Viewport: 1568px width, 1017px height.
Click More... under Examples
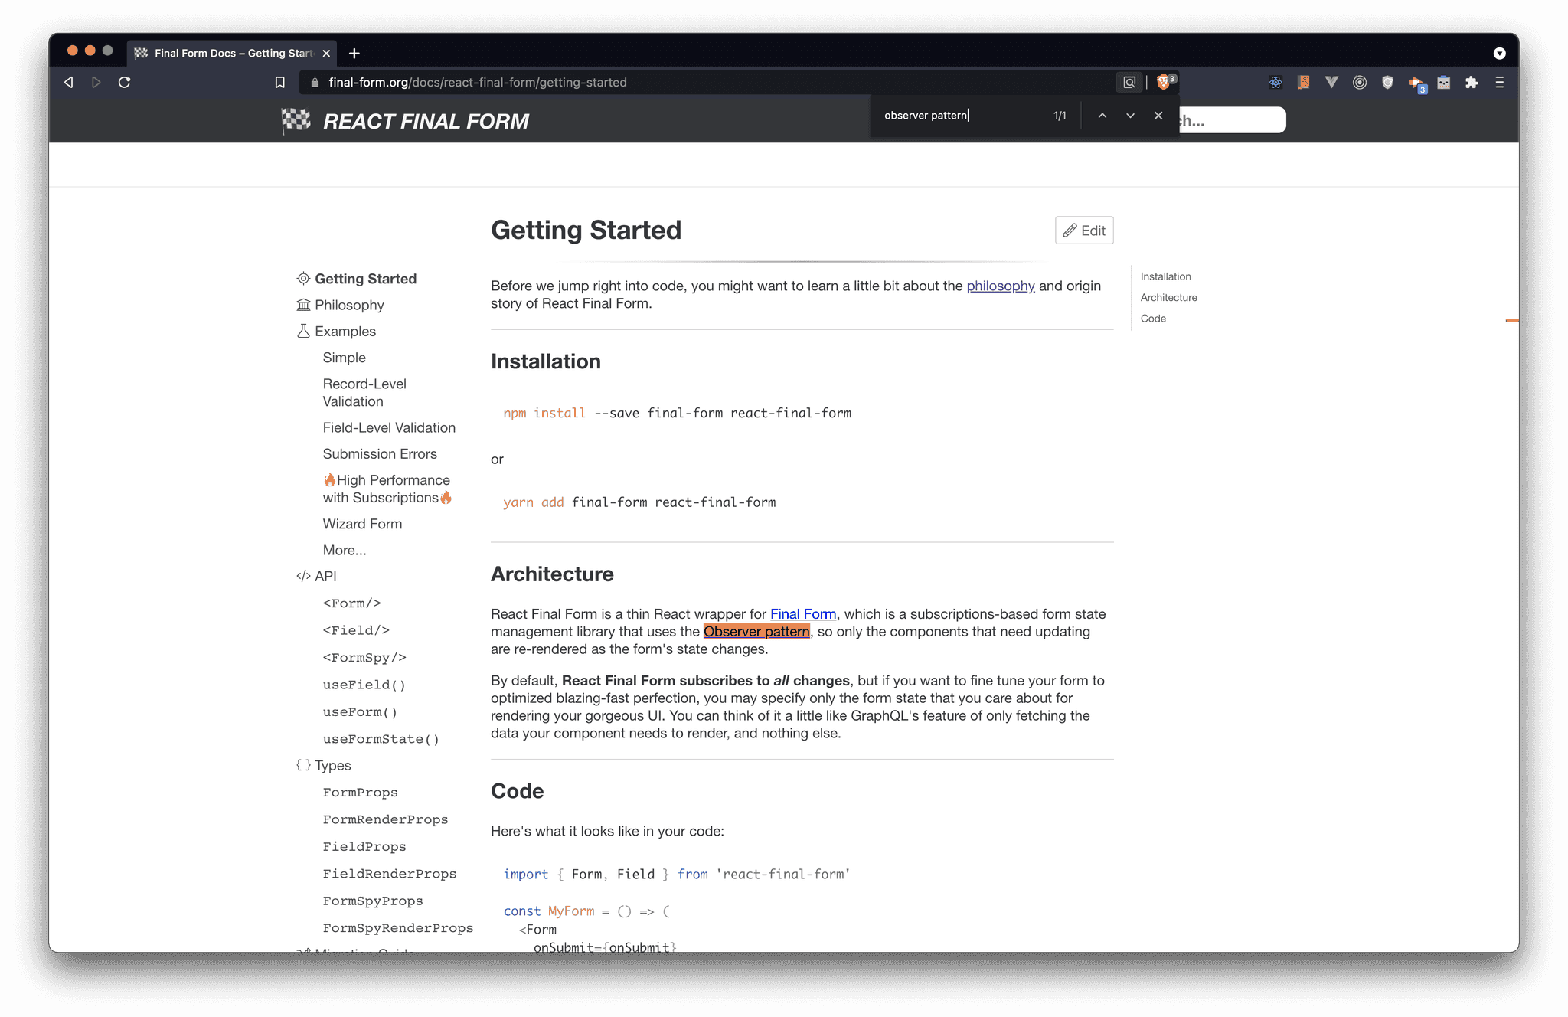(345, 550)
